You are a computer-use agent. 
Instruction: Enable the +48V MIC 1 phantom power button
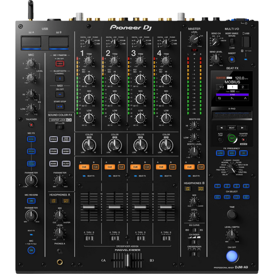point(60,64)
